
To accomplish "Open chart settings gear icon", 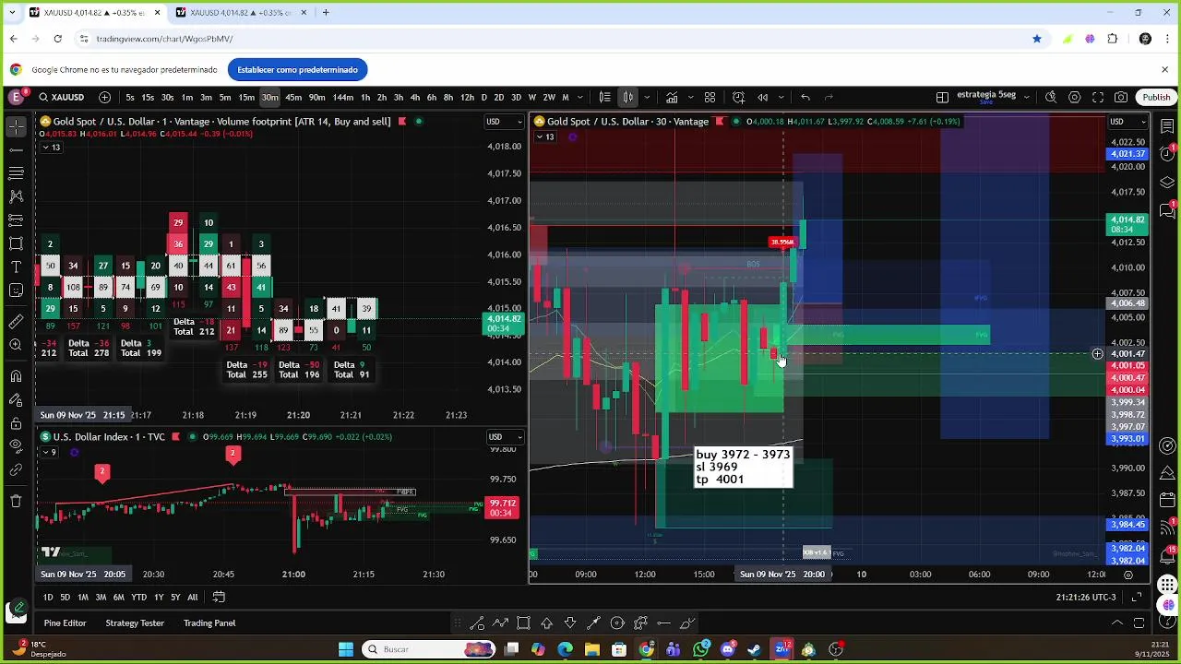I will coord(1075,97).
